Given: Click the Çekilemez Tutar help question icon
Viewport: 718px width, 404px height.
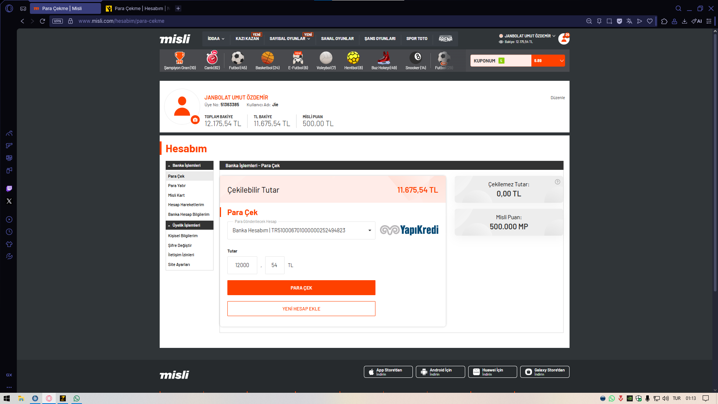Looking at the screenshot, I should click(x=558, y=182).
